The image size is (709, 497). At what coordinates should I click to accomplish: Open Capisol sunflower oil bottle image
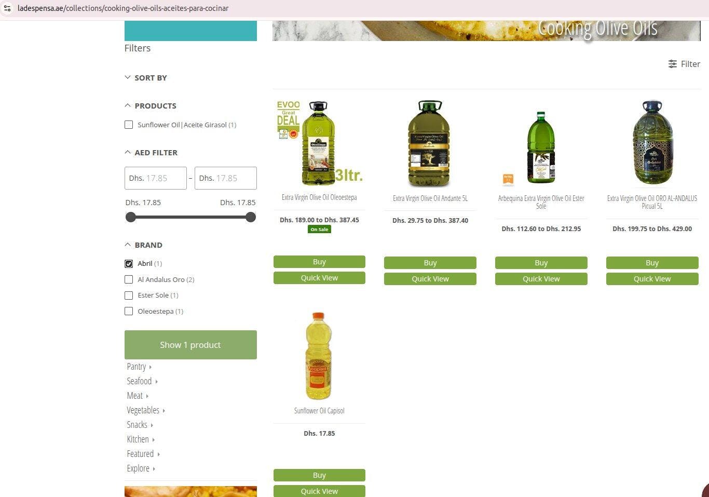click(x=319, y=356)
